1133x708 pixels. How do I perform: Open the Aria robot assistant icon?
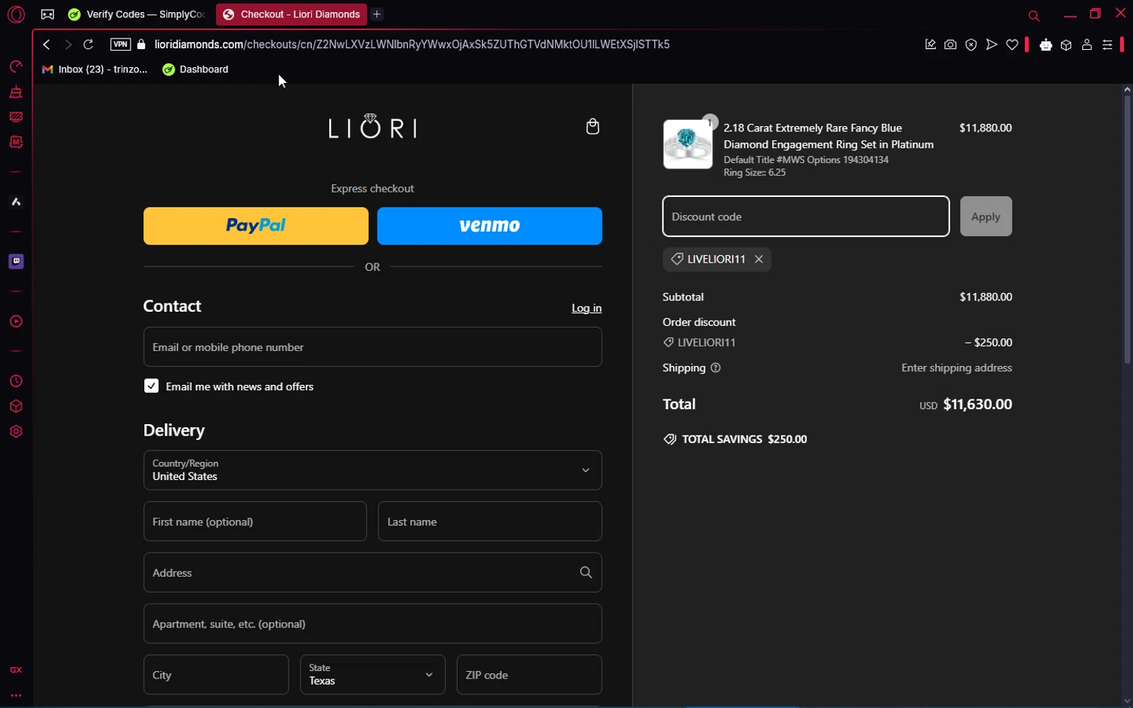(x=1045, y=45)
